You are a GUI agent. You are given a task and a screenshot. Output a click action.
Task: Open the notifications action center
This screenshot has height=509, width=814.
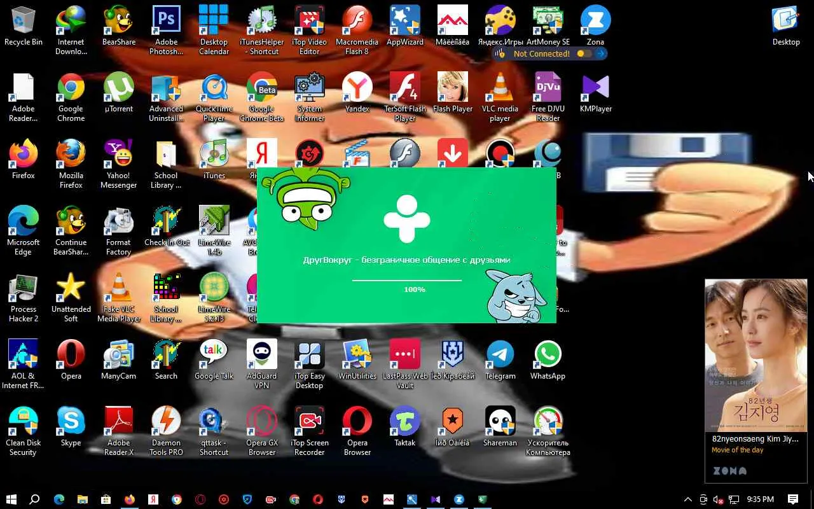[793, 499]
